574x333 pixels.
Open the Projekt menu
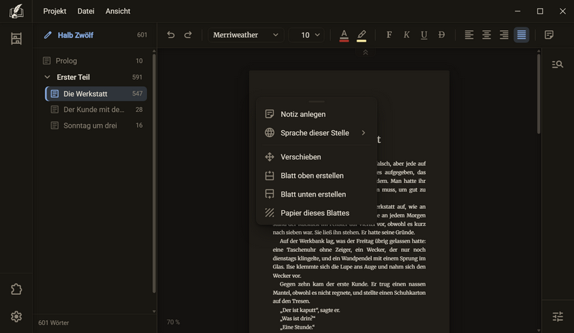coord(55,11)
